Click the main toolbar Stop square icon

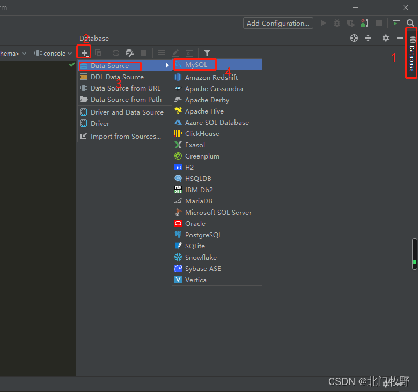[x=378, y=23]
